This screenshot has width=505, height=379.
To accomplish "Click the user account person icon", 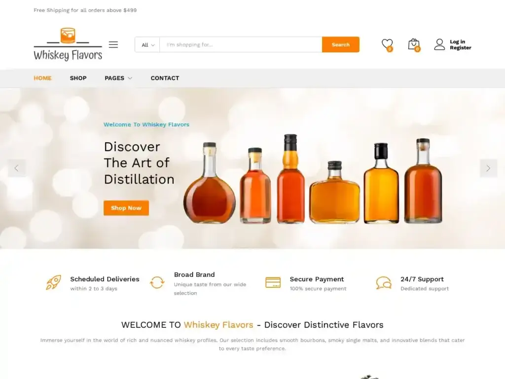I will point(439,44).
